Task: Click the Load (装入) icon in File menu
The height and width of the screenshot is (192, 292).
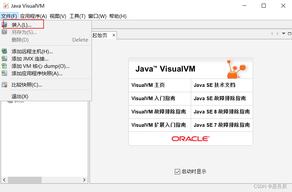Action: [4, 25]
